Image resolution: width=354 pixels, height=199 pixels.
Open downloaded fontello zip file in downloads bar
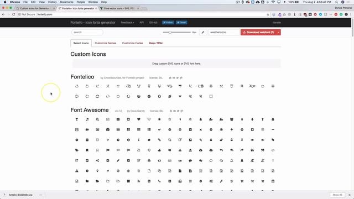[20, 195]
